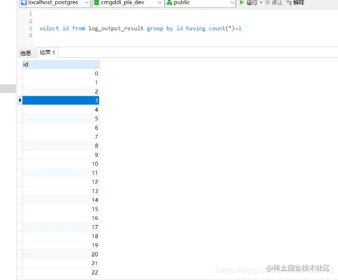Click the Explain (解释) button
The image size is (338, 280).
(295, 3)
